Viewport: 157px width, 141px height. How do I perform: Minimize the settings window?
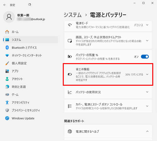(134, 3)
